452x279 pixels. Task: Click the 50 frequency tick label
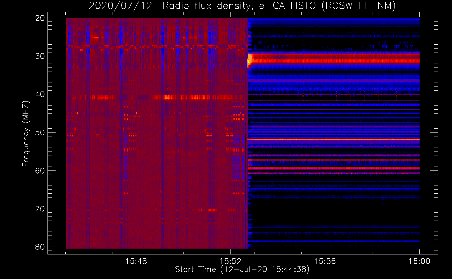40,133
